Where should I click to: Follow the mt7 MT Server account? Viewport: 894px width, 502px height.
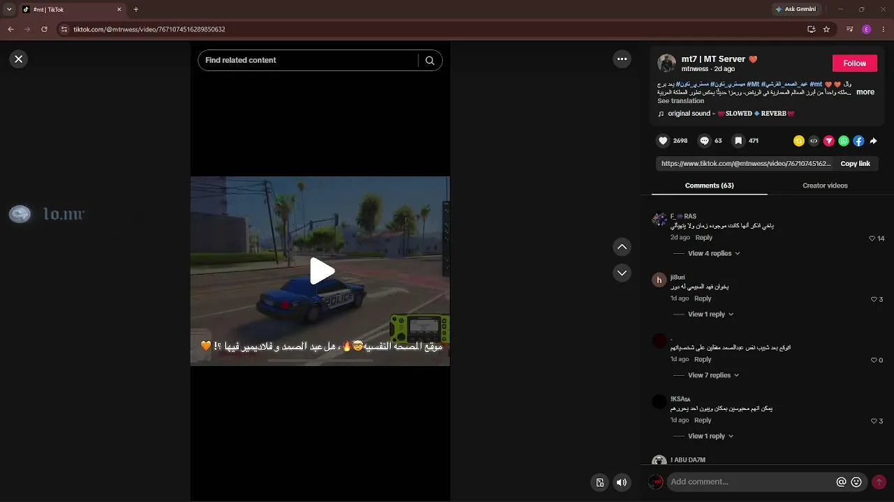coord(854,63)
